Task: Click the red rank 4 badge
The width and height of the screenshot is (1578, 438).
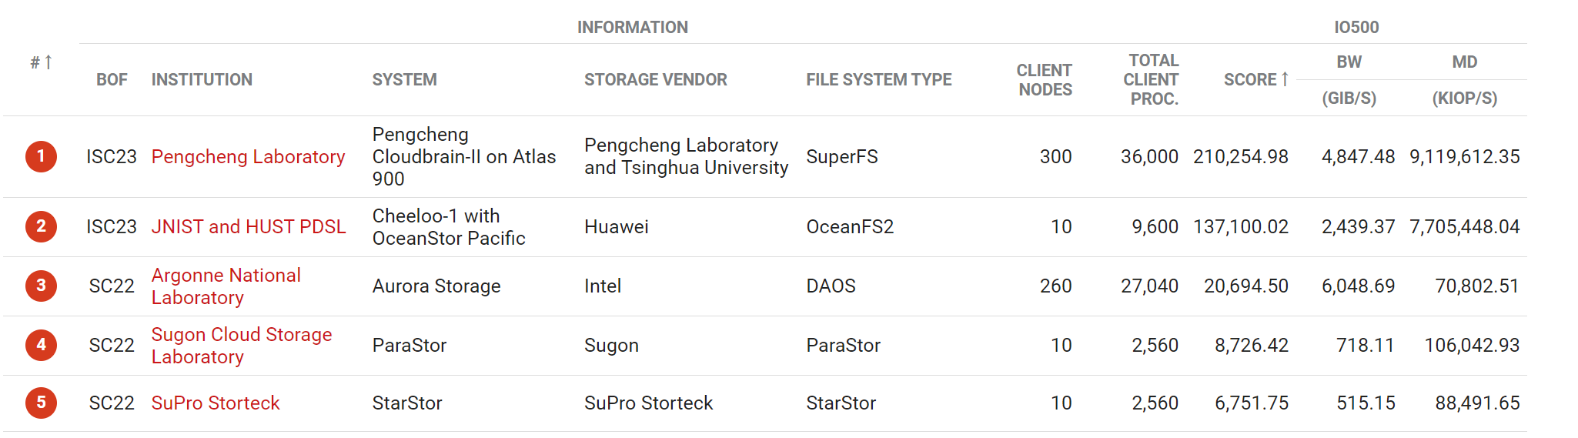Action: (41, 345)
